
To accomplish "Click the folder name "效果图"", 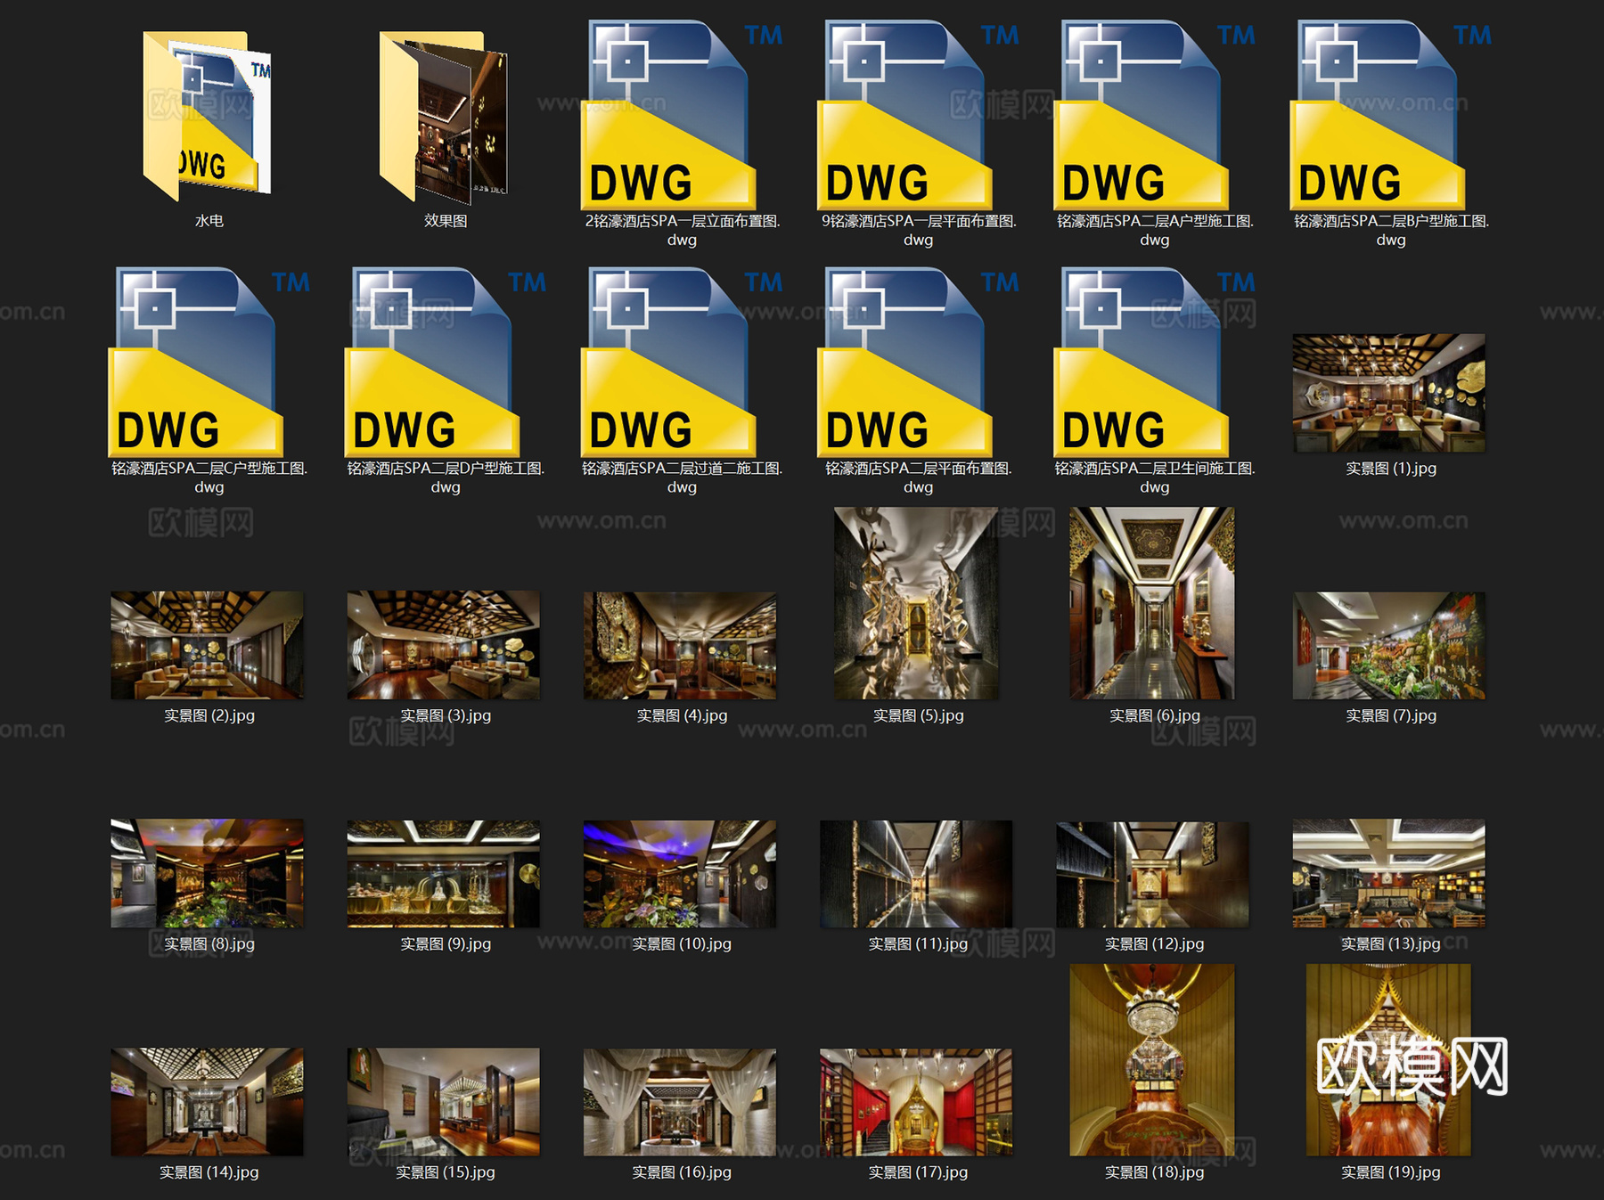I will click(x=446, y=221).
